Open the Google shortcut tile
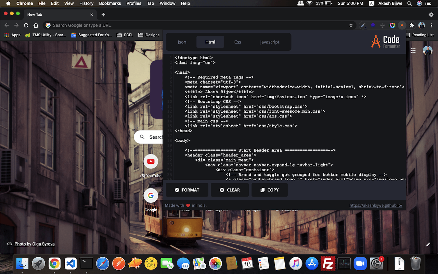 point(151,196)
